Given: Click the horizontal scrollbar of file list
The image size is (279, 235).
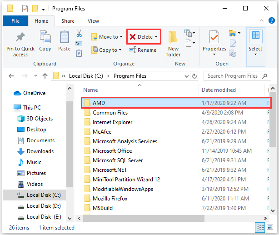Looking at the screenshot, I should coord(144,218).
